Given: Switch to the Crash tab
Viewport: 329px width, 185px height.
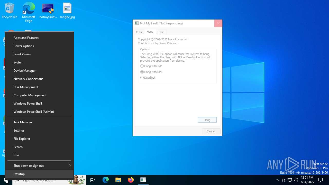Looking at the screenshot, I should (140, 32).
